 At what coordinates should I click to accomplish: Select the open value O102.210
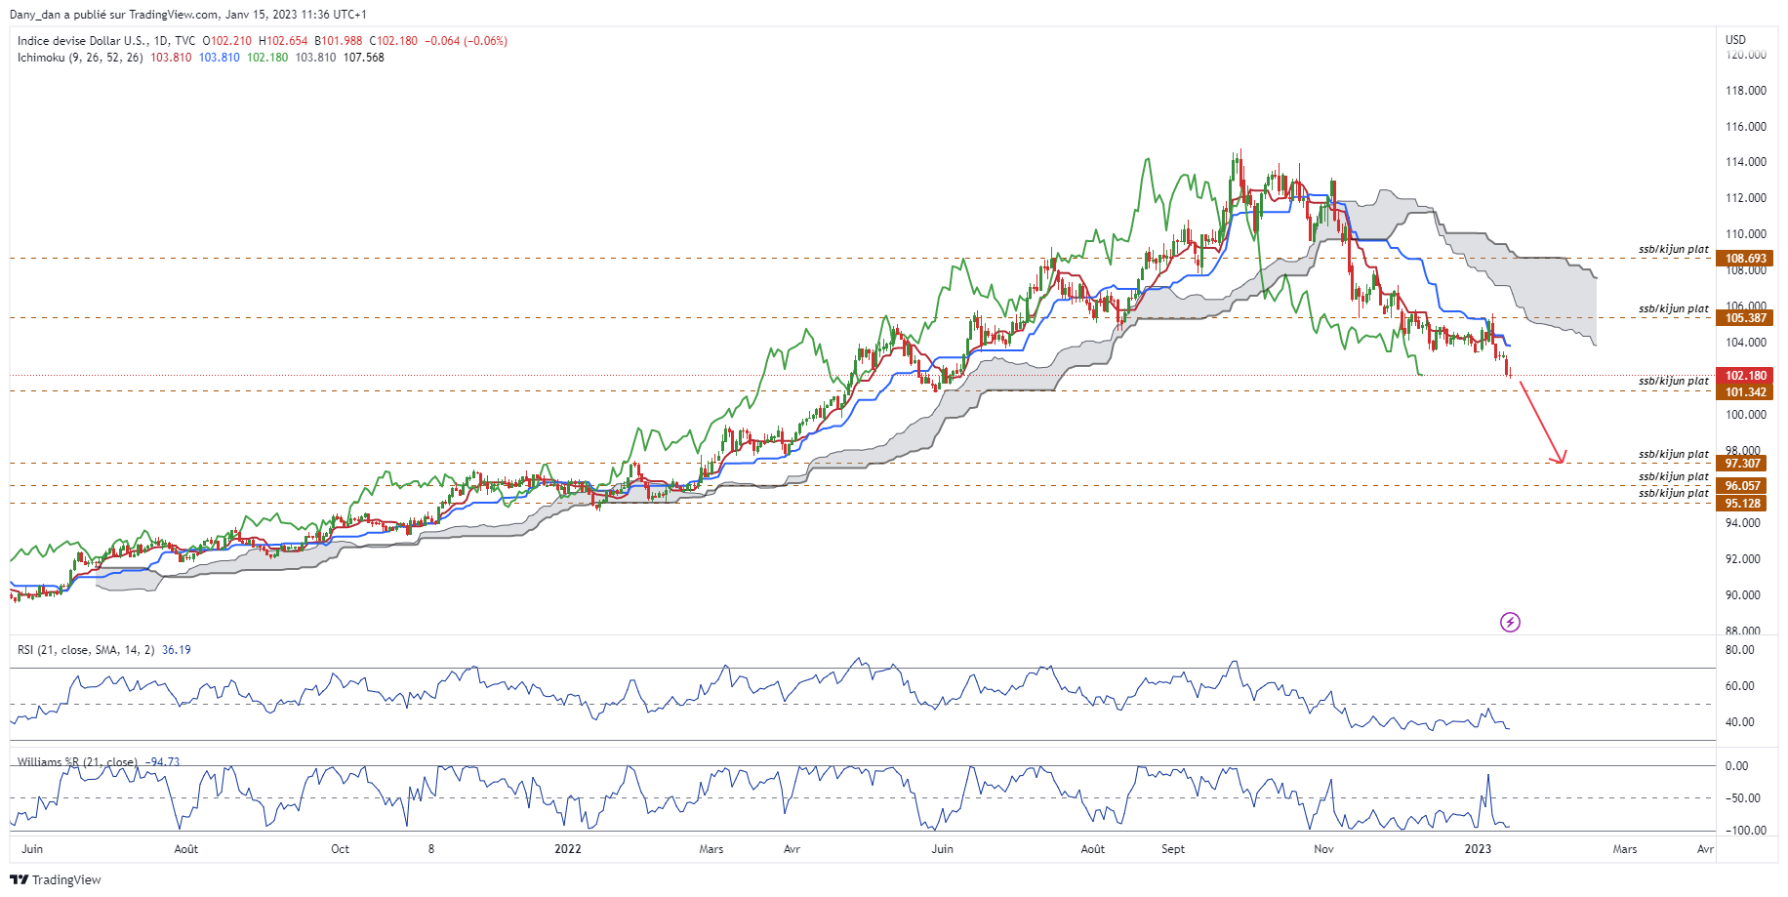[x=226, y=41]
